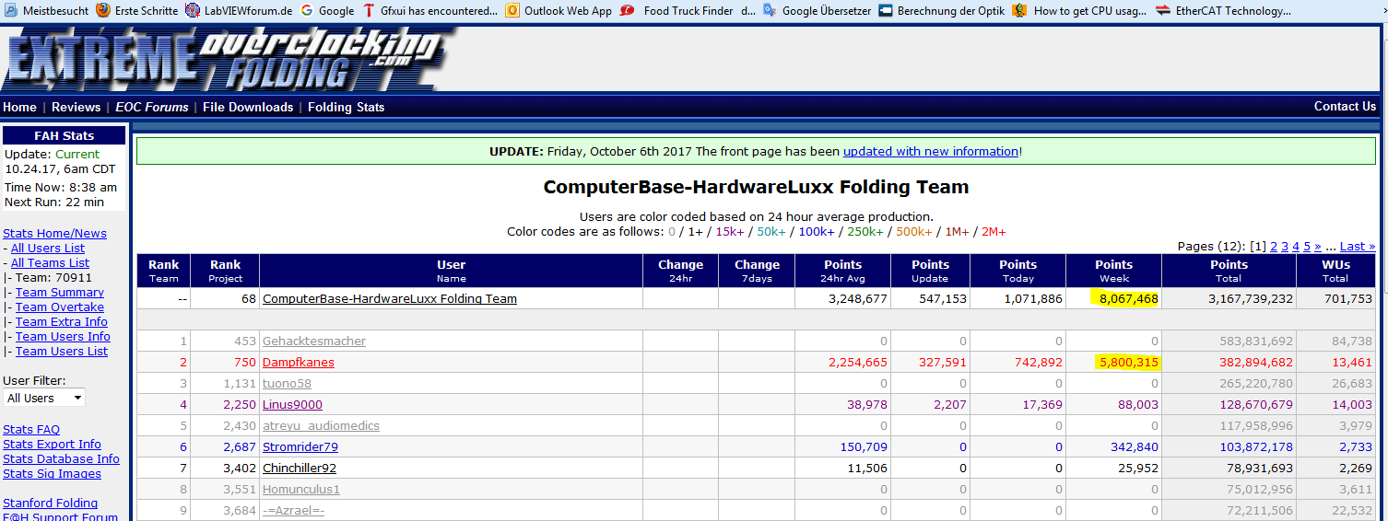Open user Linus9000
Image resolution: width=1388 pixels, height=521 pixels.
pos(292,404)
